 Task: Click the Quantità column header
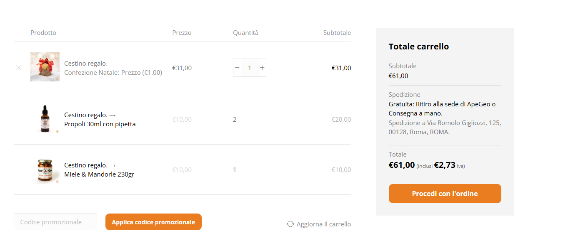pos(245,33)
